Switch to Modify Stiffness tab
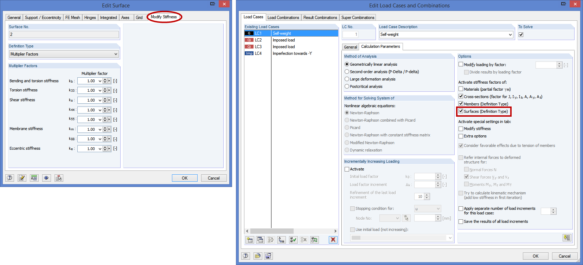Viewport: 583px width, 265px height. click(164, 17)
